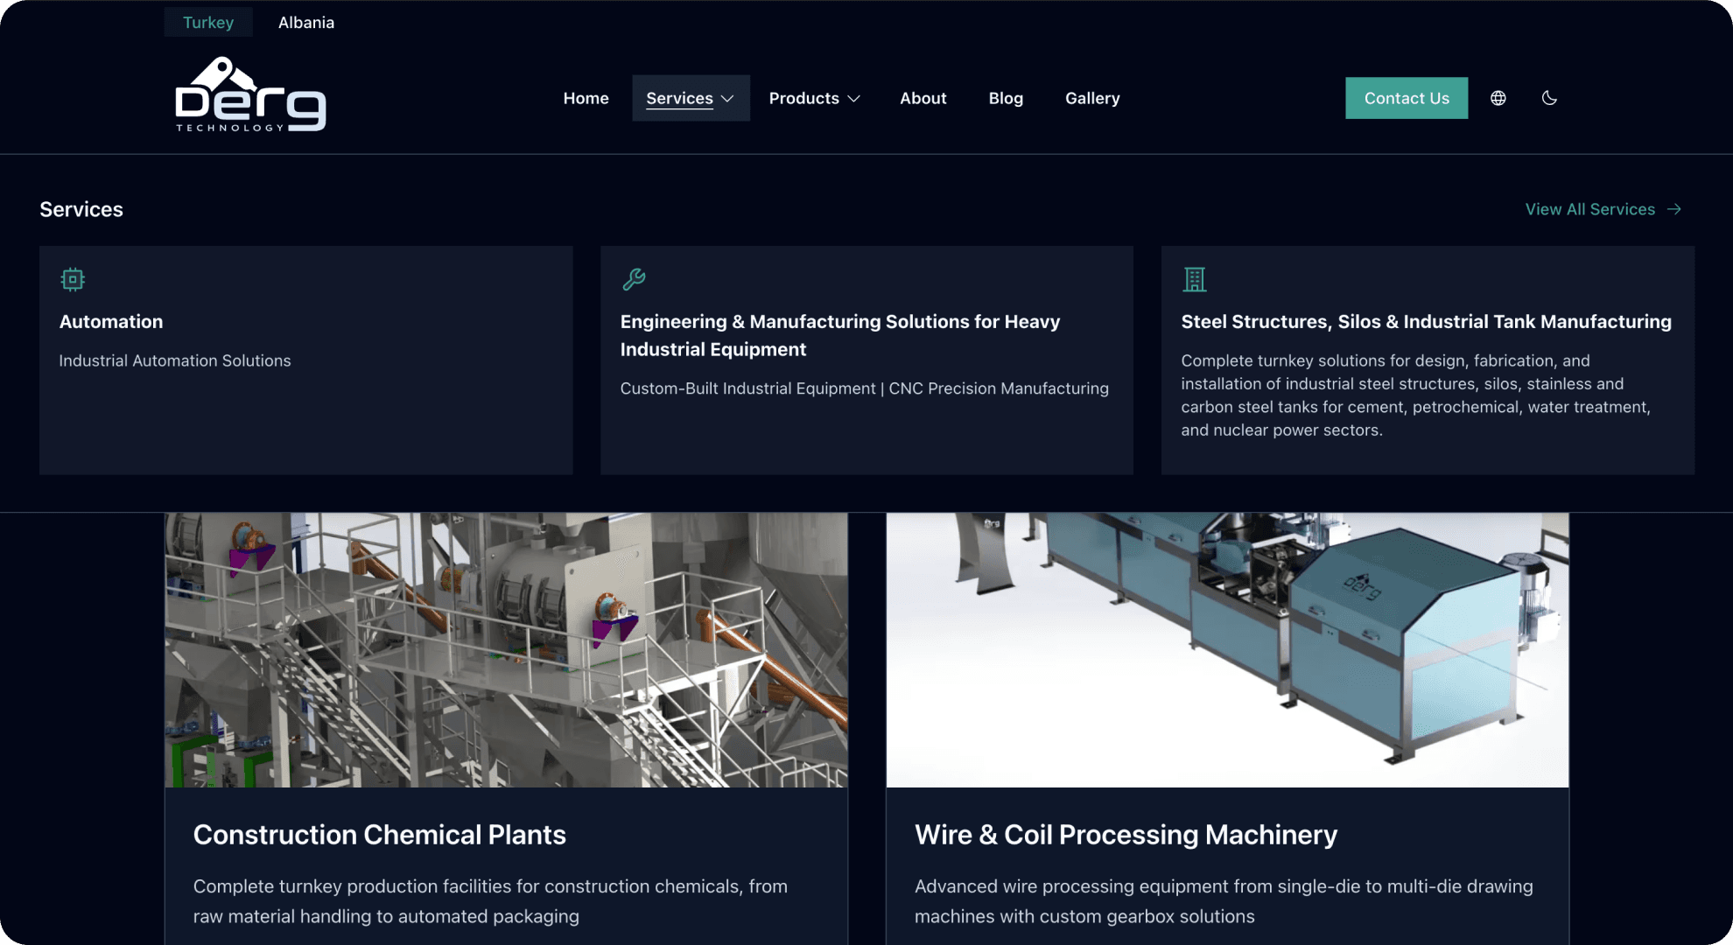Open the Gallery page
1733x945 pixels.
point(1092,98)
